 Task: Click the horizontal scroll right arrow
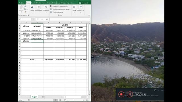87,97
